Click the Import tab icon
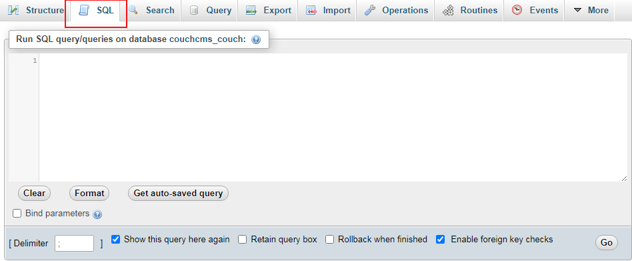Image resolution: width=632 pixels, height=261 pixels. click(x=311, y=11)
